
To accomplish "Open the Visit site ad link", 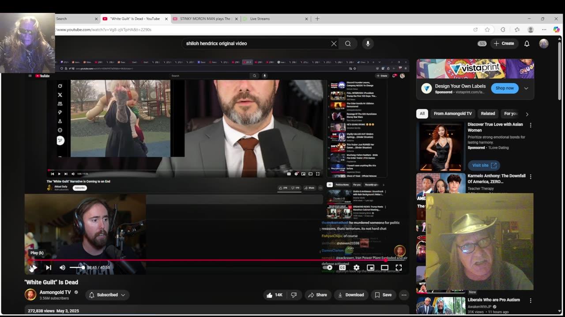I will (484, 165).
